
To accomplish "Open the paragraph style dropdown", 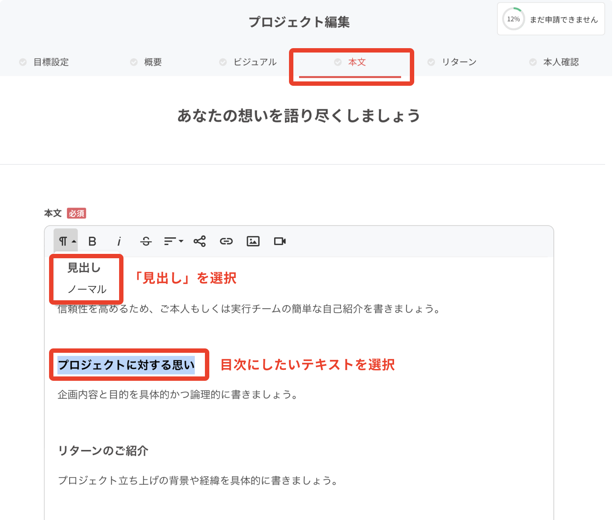I will tap(67, 241).
